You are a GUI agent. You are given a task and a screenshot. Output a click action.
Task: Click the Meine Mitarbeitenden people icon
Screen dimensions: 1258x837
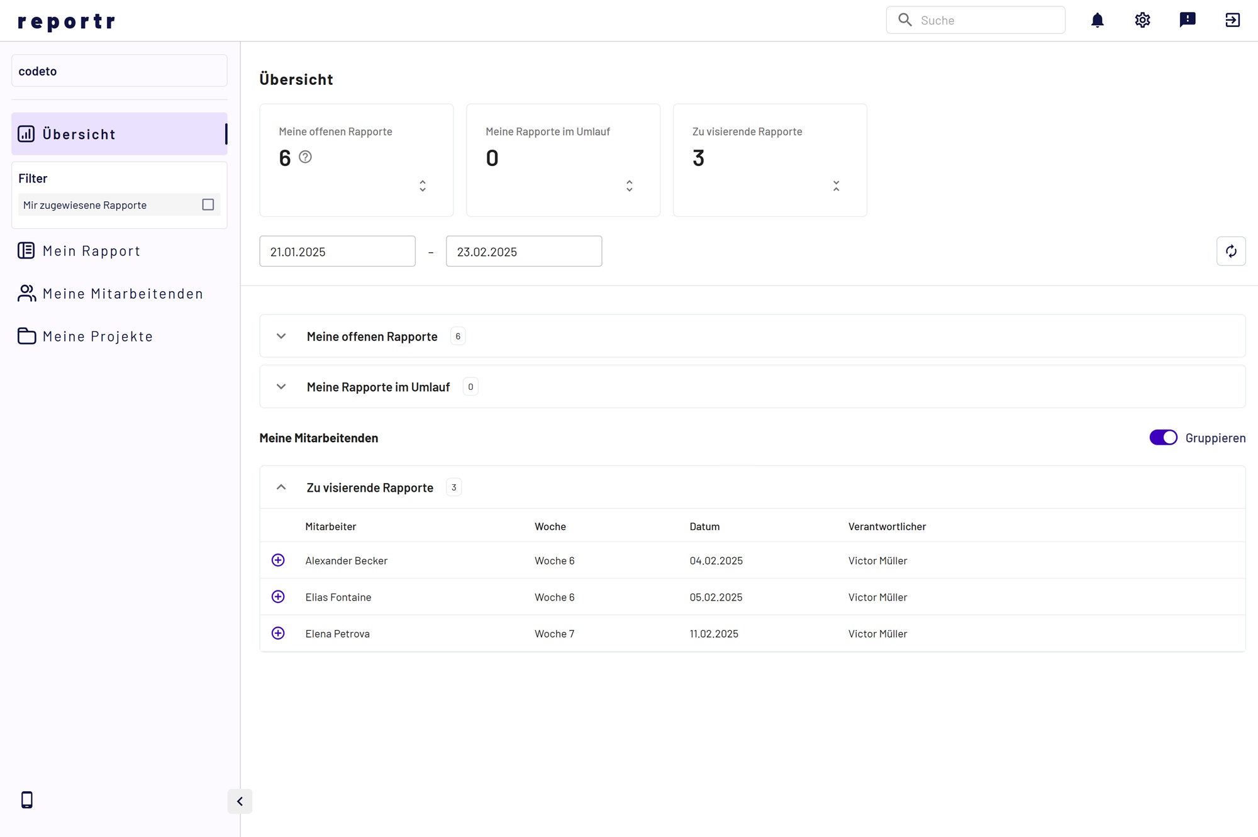point(26,293)
